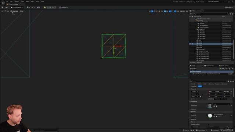Click the Save current level icon
Image resolution: width=235 pixels, height=132 pixels.
(3, 7)
